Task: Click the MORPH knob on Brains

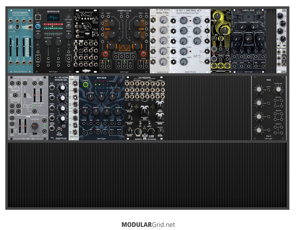Action: coord(69,36)
